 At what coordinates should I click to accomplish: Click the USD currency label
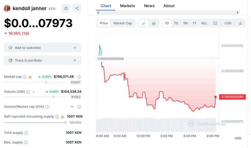238,138
